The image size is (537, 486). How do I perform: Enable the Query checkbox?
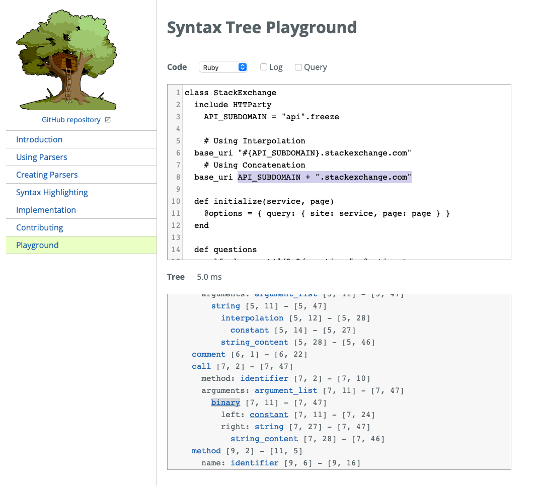coord(298,67)
